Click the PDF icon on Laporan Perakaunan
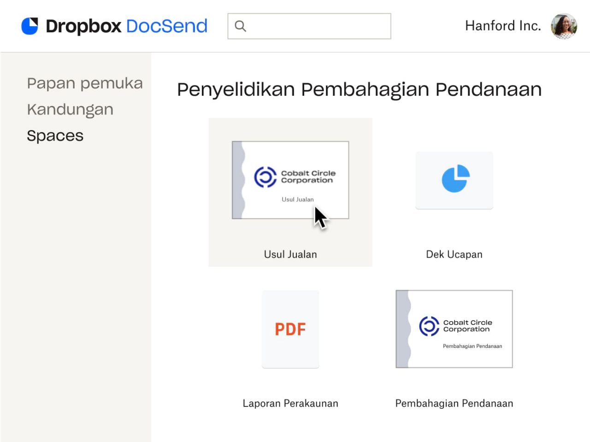Viewport: 590px width, 442px height. (290, 329)
